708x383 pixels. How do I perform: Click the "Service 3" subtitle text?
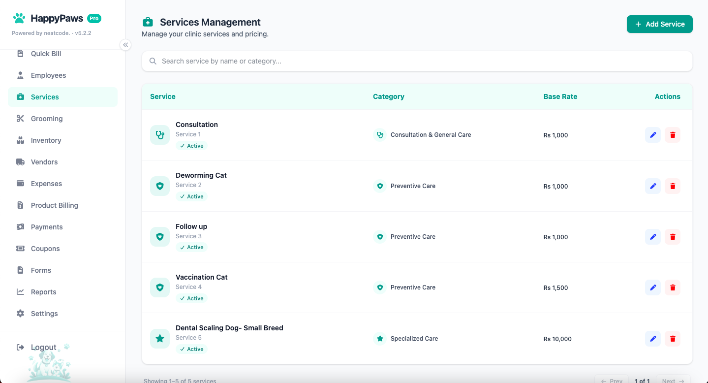click(188, 236)
